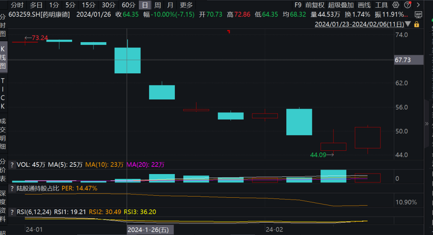Click the 2024/01/26 limit-down candlestick

pyautogui.click(x=127, y=60)
